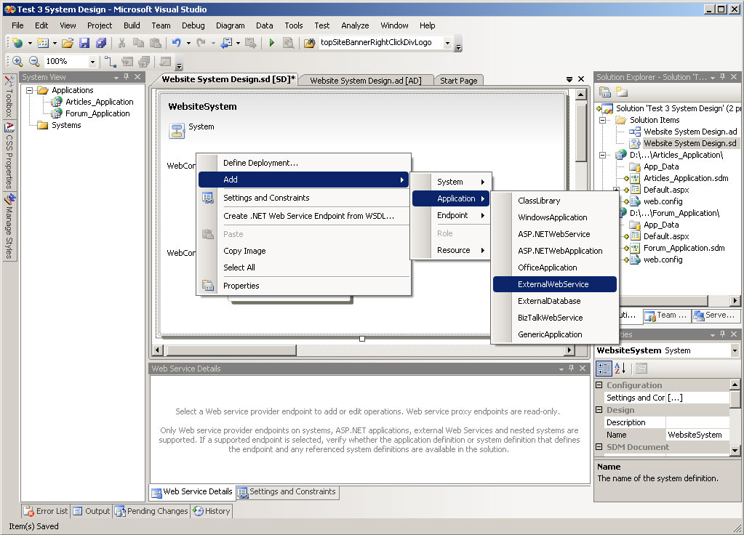Collapse the Configuration property category
This screenshot has height=535, width=744.
click(x=599, y=385)
